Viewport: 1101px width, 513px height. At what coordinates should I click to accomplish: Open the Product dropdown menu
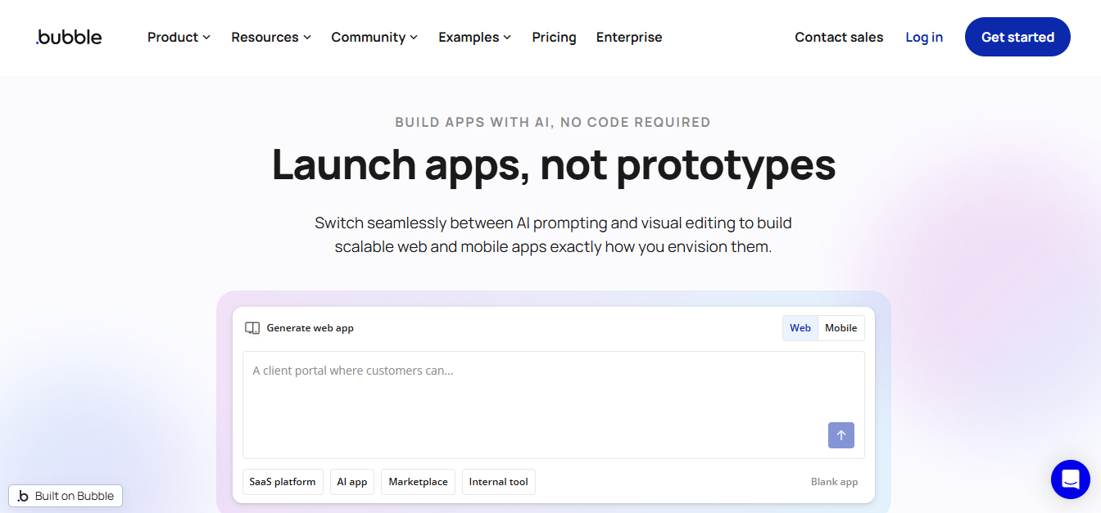178,37
